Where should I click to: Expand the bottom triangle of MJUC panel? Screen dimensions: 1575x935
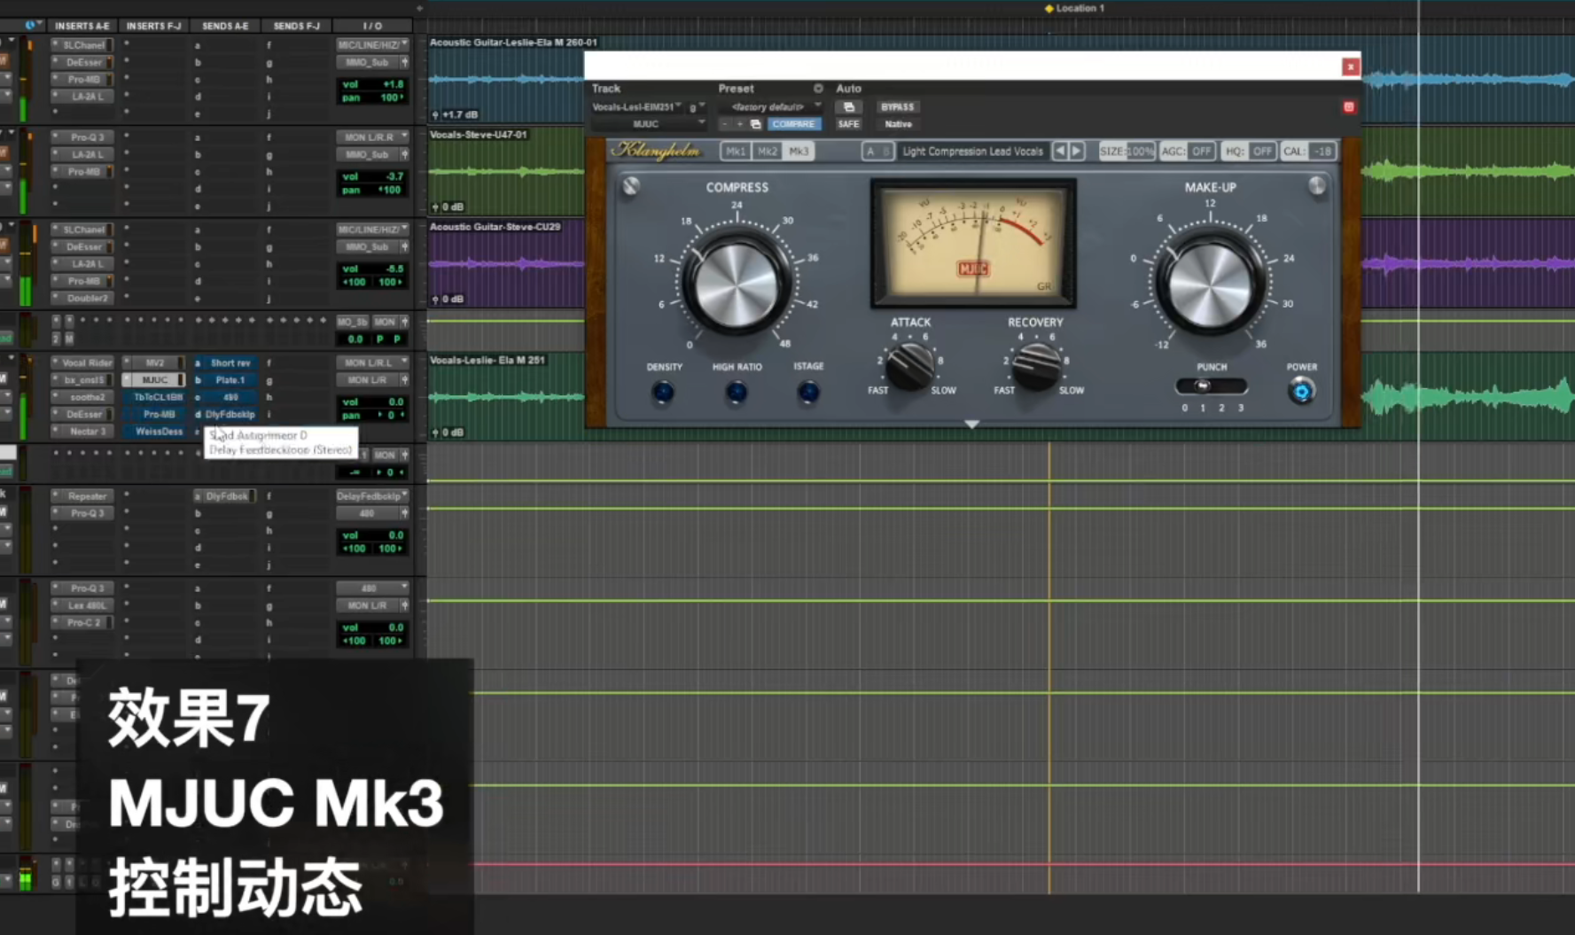click(972, 425)
